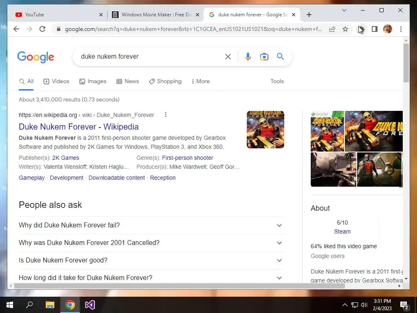Start voice search with the microphone icon
The image size is (417, 313).
click(248, 56)
